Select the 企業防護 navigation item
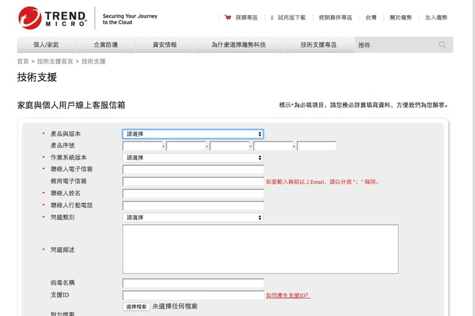 (x=106, y=45)
